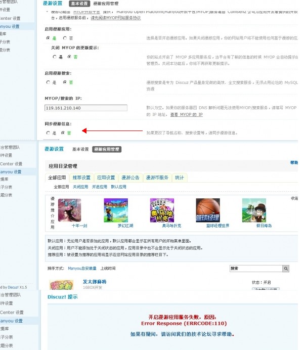Sort by Manyou总安装量

[x=82, y=268]
